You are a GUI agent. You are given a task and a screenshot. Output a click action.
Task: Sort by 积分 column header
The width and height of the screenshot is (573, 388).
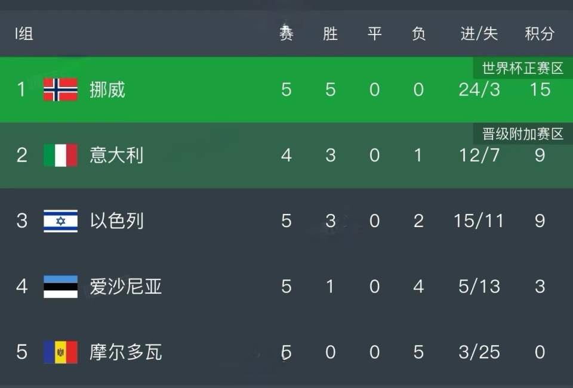click(540, 34)
